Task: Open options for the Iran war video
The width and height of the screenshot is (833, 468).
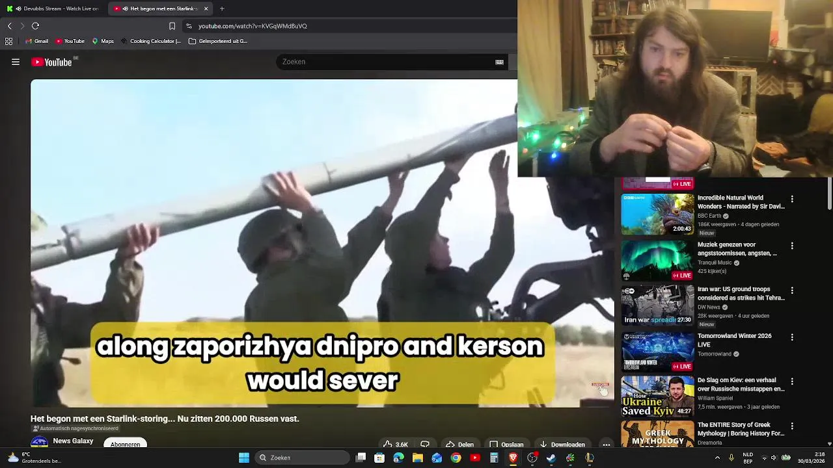Action: coord(792,291)
